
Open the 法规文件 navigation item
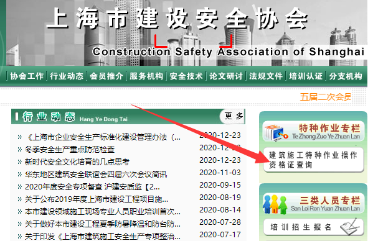coord(266,76)
